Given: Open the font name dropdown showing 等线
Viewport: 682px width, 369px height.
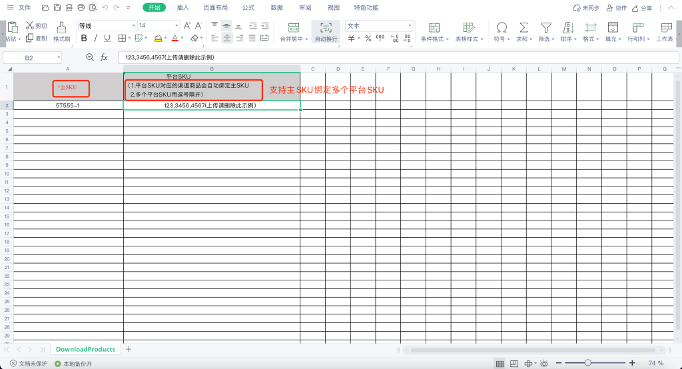Looking at the screenshot, I should (107, 25).
